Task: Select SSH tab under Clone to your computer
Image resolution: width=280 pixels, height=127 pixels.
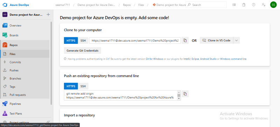Action: 83,40
